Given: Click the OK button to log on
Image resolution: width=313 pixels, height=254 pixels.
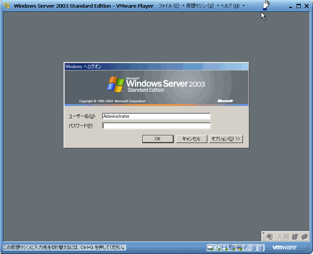Looking at the screenshot, I should point(158,139).
